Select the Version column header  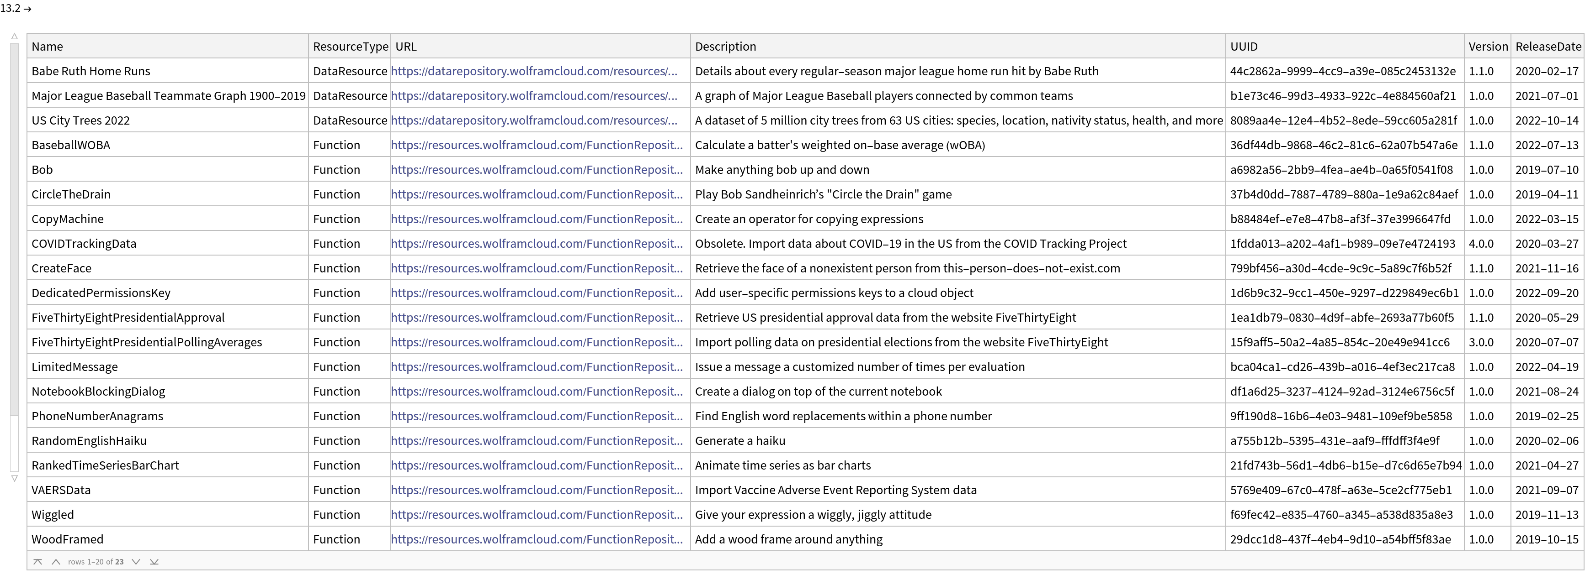(1488, 47)
